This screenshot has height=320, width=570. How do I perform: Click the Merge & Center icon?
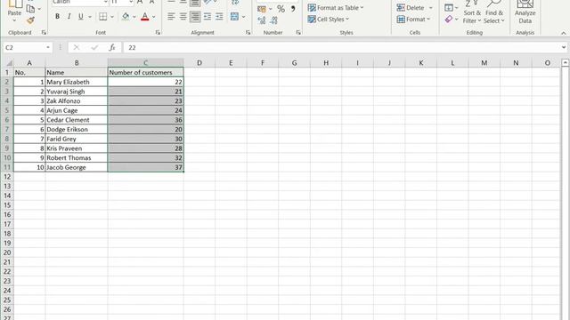(235, 17)
